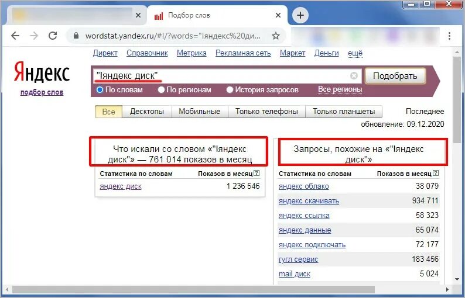Select the По словам radio button
Image resolution: width=465 pixels, height=298 pixels.
[x=100, y=89]
